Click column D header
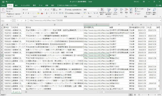 [x=55, y=25]
